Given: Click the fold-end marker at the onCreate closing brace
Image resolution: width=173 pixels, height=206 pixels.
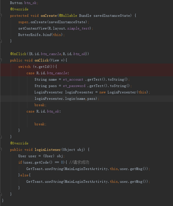Looking at the screenshot, I should 1,41.
